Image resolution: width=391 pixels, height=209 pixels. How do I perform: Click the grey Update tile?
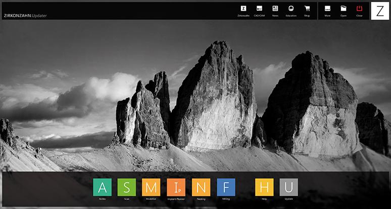[x=289, y=187]
